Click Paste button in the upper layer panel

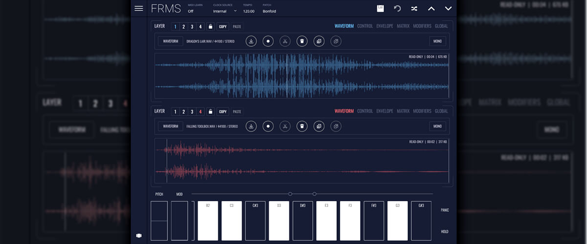tap(237, 26)
